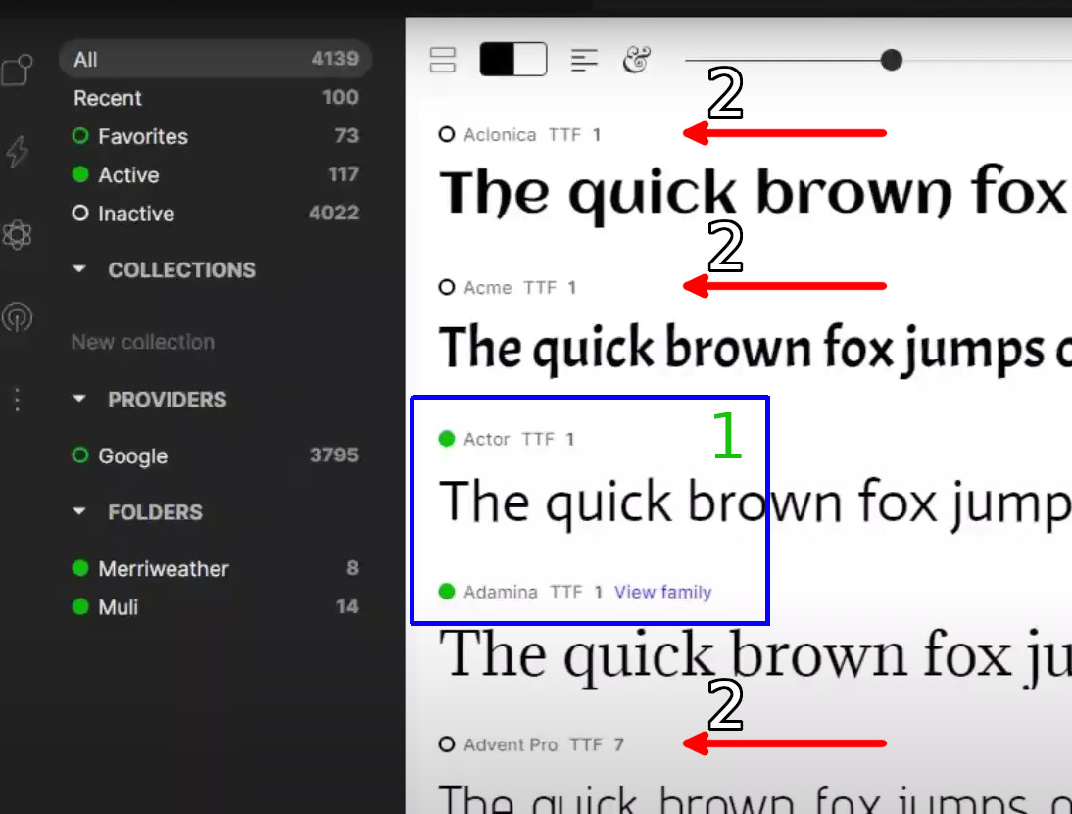Screen dimensions: 1072x814
Task: Activate the Advent Pro font circle toggle
Action: point(447,744)
